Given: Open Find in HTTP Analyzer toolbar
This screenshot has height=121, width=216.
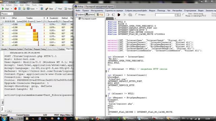Looking at the screenshot, I should pos(58,9).
